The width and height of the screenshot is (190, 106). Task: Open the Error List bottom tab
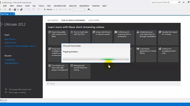click(x=4, y=100)
